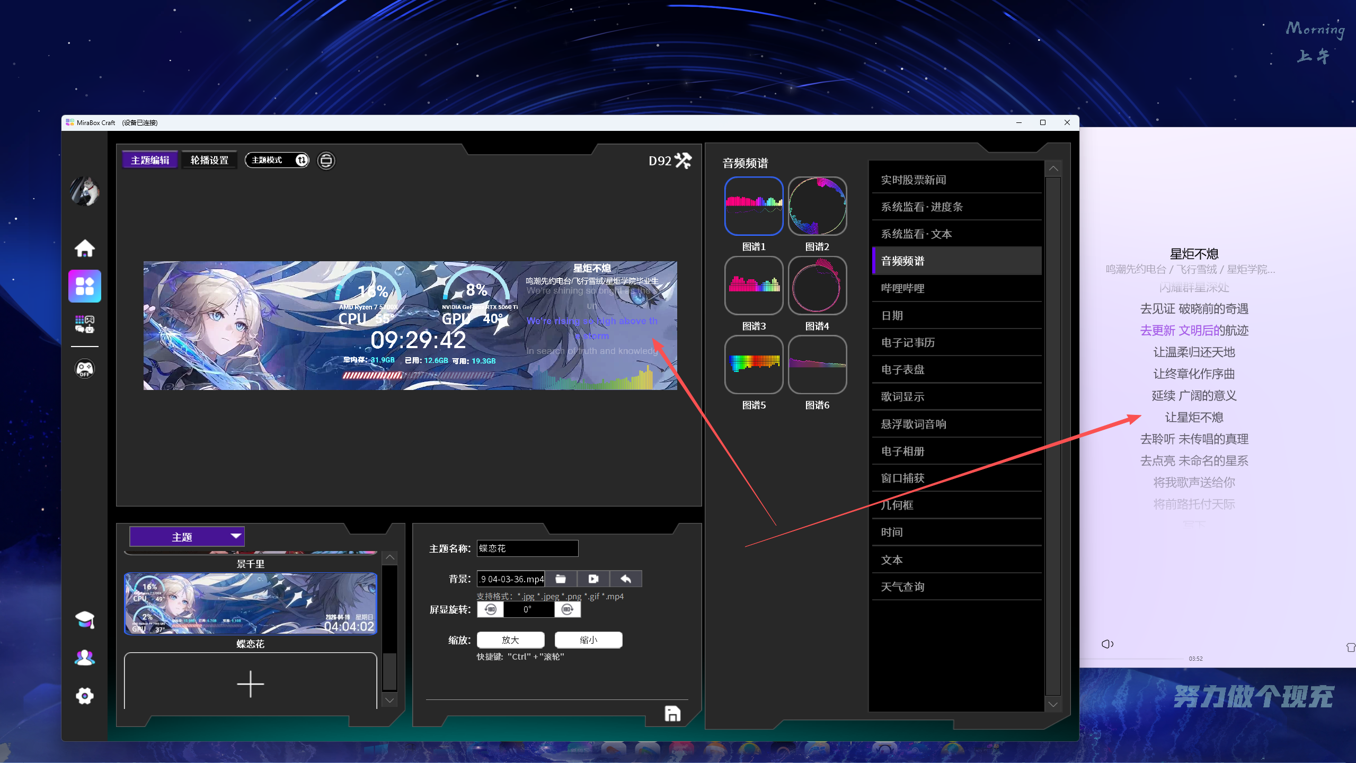Open the 主题 dropdown selector
Image resolution: width=1356 pixels, height=763 pixels.
[187, 537]
